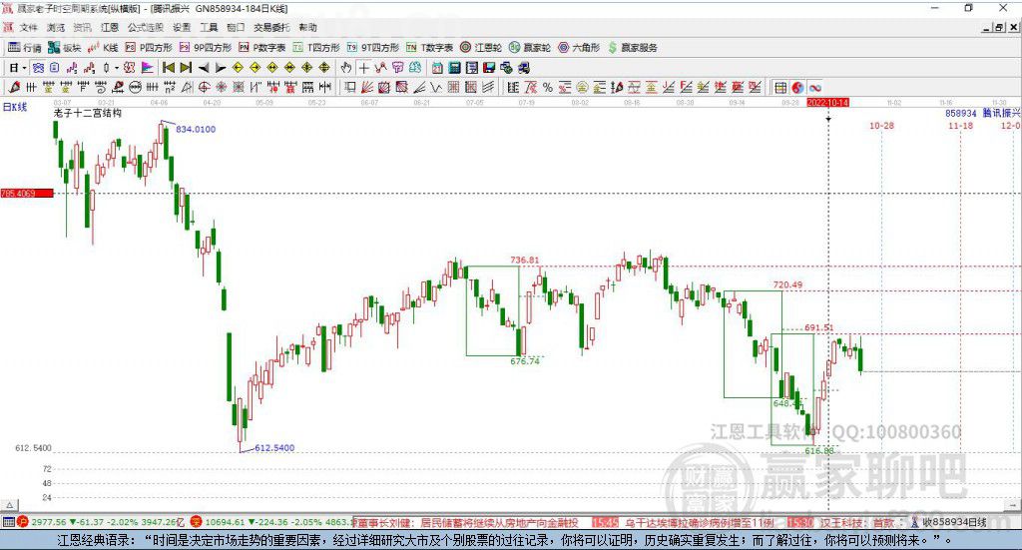Click the 10-28 date projection label
The height and width of the screenshot is (550, 1022).
click(881, 125)
